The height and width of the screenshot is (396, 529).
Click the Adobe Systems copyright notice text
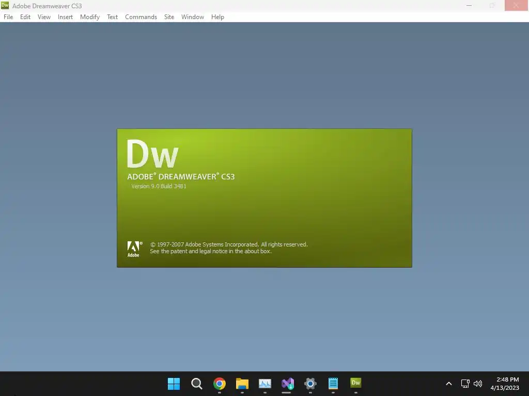point(229,248)
